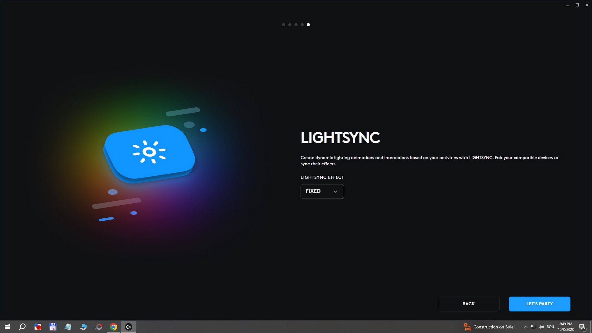The height and width of the screenshot is (333, 592).
Task: Go to the fourth onboarding page dot
Action: tap(302, 25)
